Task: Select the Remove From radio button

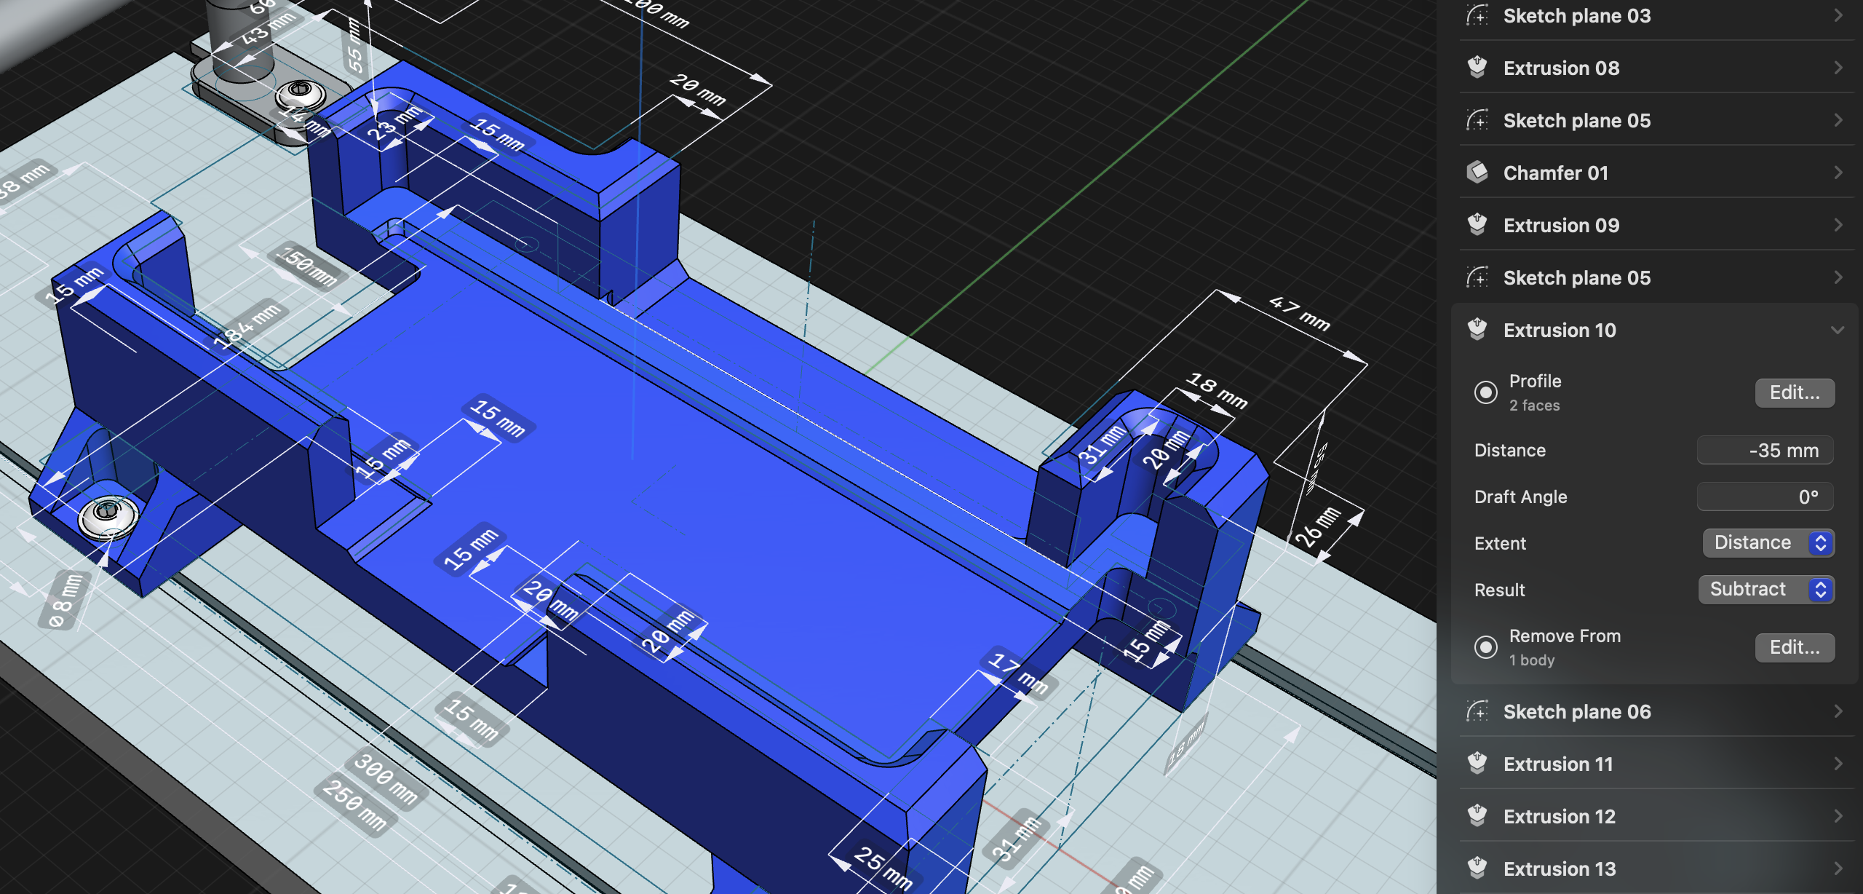Action: pyautogui.click(x=1487, y=647)
